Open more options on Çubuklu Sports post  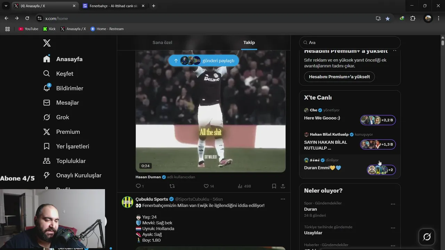pyautogui.click(x=283, y=199)
